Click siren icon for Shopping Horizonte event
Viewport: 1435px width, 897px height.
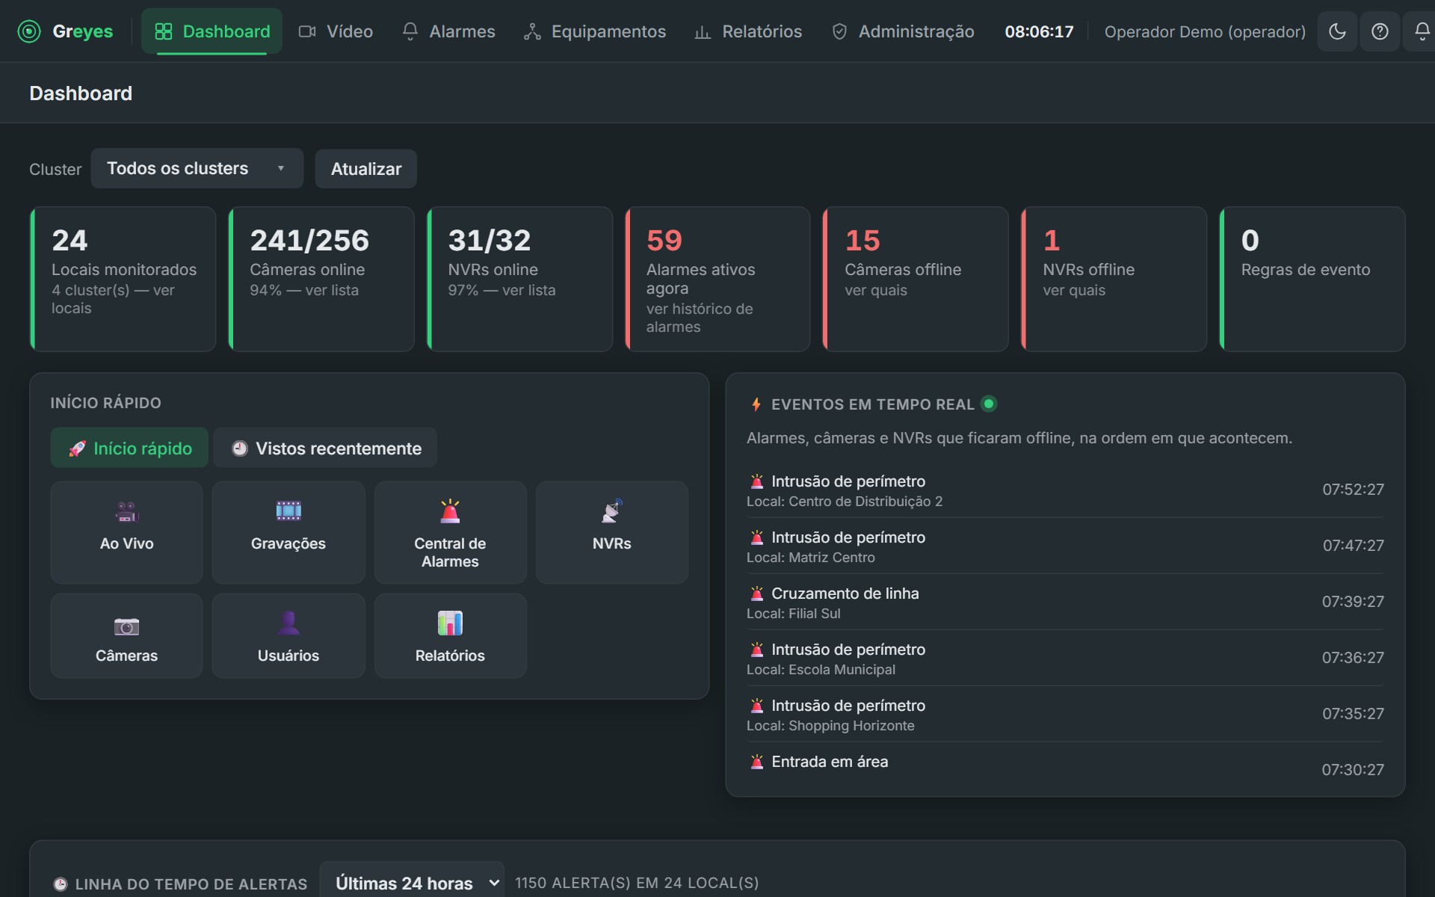pos(756,705)
